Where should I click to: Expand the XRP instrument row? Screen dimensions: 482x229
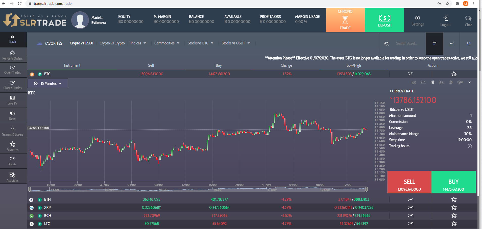[x=252, y=208]
